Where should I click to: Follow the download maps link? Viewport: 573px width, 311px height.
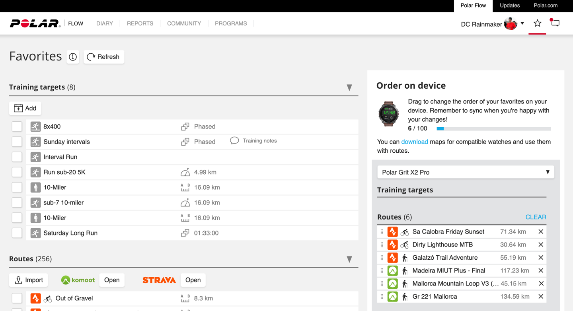(414, 142)
